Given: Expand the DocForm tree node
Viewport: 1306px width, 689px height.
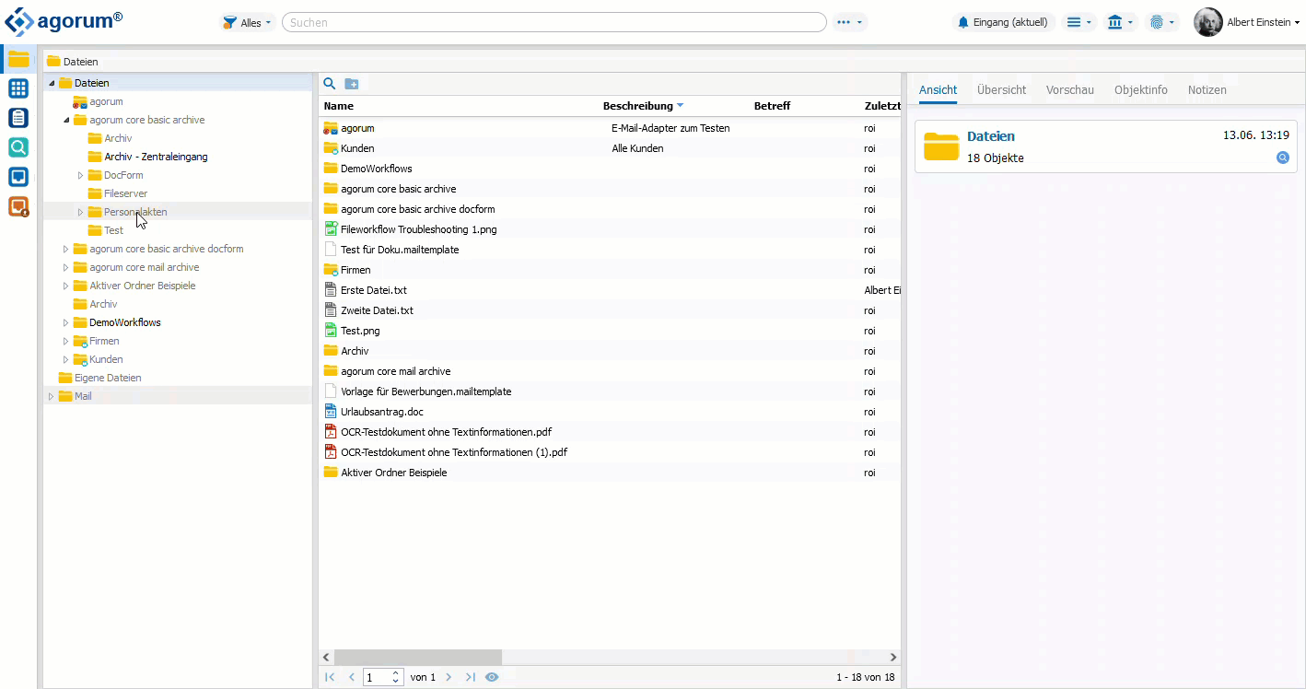Looking at the screenshot, I should click(x=80, y=175).
